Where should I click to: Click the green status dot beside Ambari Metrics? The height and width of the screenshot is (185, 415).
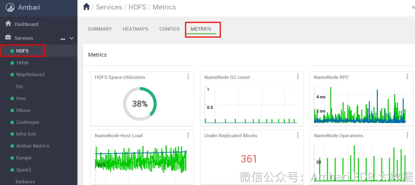12,146
